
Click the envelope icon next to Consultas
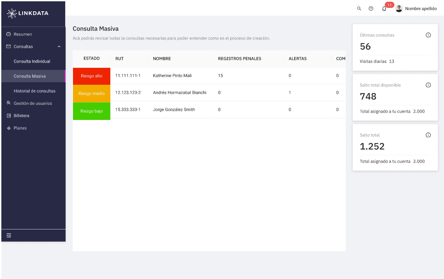(9, 46)
